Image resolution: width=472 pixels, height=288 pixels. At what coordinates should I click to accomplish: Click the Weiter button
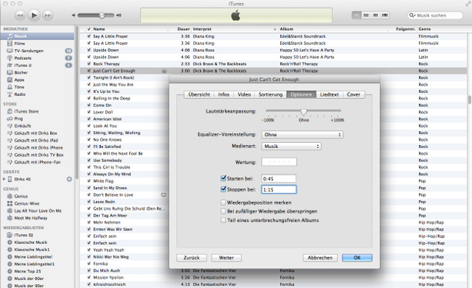(226, 258)
